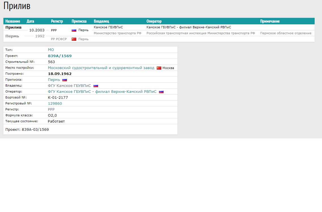This screenshot has width=322, height=212.
Task: Click the red flag icon next to Москва
Action: click(x=159, y=68)
